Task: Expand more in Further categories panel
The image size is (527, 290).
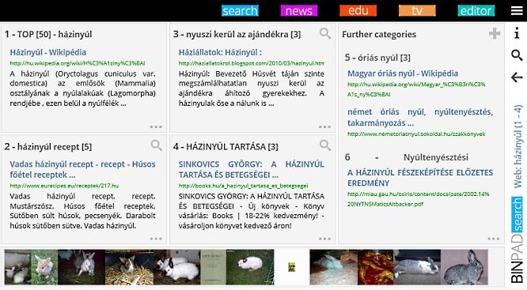Action: (494, 239)
